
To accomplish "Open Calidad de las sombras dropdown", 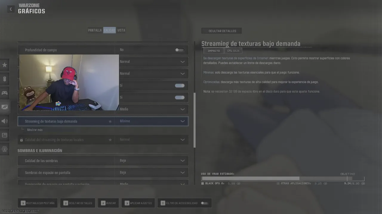I will coord(152,160).
